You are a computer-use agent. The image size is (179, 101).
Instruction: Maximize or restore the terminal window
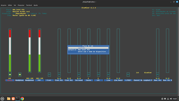coord(174,2)
